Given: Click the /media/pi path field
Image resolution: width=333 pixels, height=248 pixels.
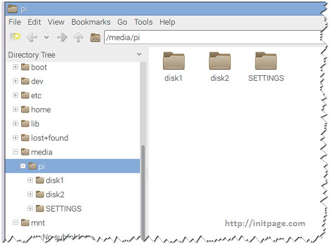Looking at the screenshot, I should pyautogui.click(x=215, y=38).
